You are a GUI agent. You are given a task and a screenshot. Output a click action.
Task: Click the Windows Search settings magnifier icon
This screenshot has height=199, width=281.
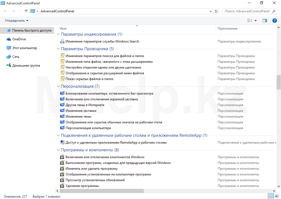(x=62, y=41)
